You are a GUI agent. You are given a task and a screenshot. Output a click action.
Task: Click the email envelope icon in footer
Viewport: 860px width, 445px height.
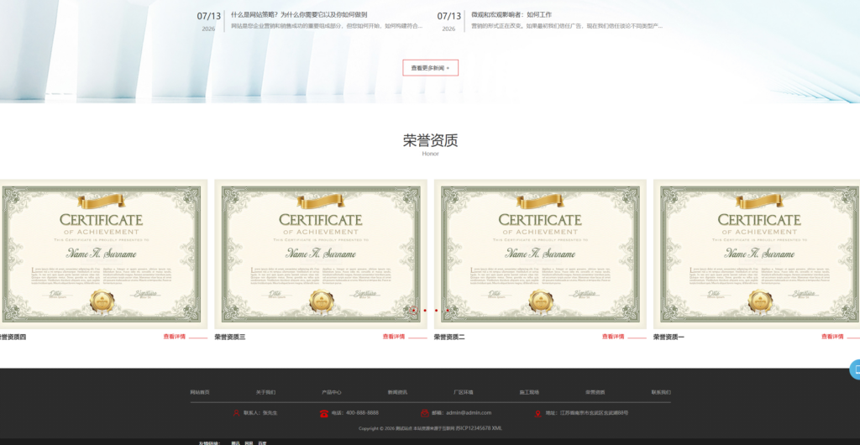tap(425, 413)
